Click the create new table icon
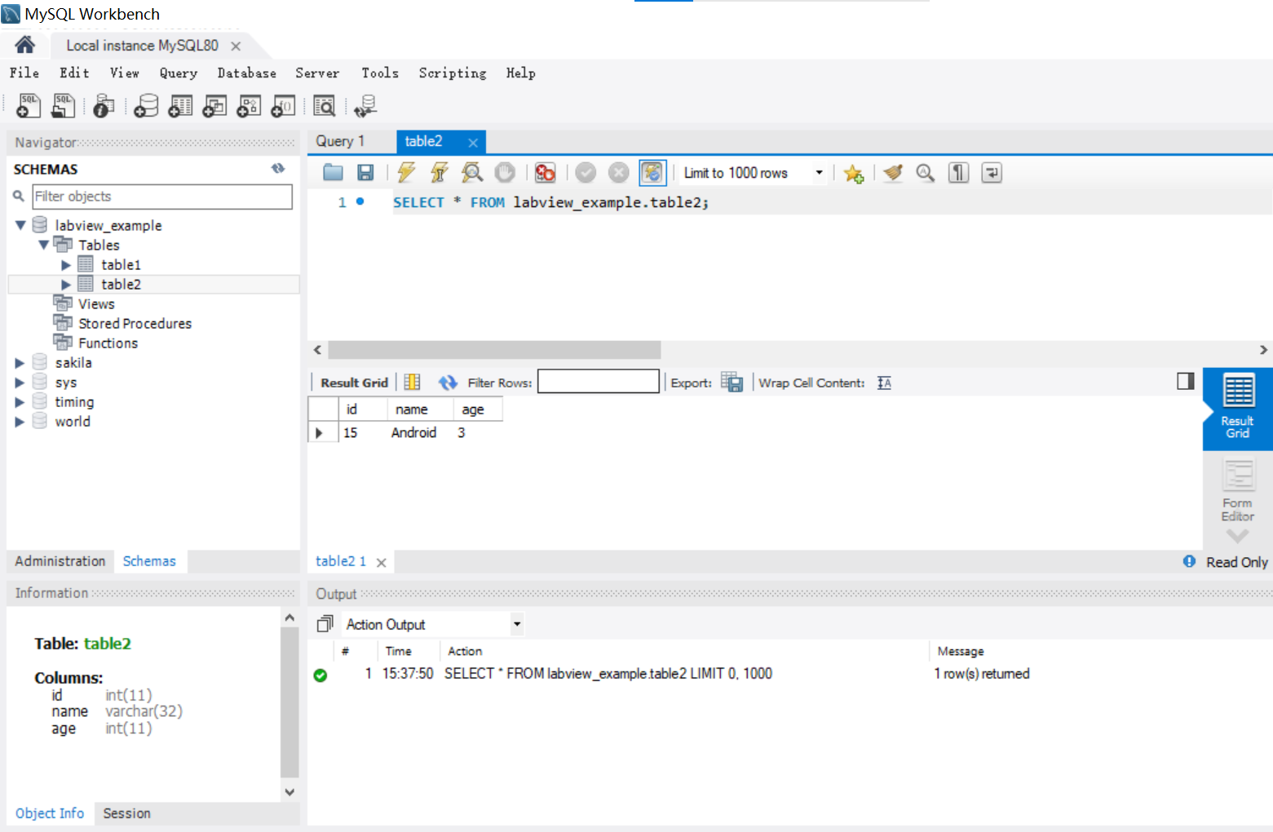The width and height of the screenshot is (1273, 832). click(179, 105)
